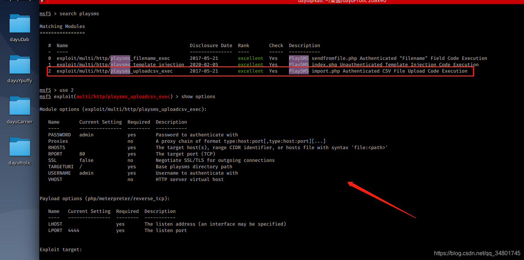Click the RHOSTS option name
524x260 pixels.
[x=57, y=147]
